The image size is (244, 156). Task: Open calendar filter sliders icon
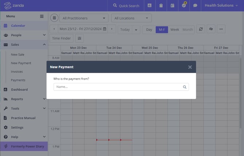(x=79, y=38)
